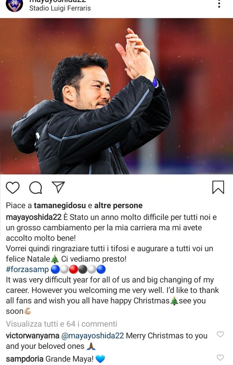View the altre persone likes list
Screen dimensions: 233x365
click(118, 206)
